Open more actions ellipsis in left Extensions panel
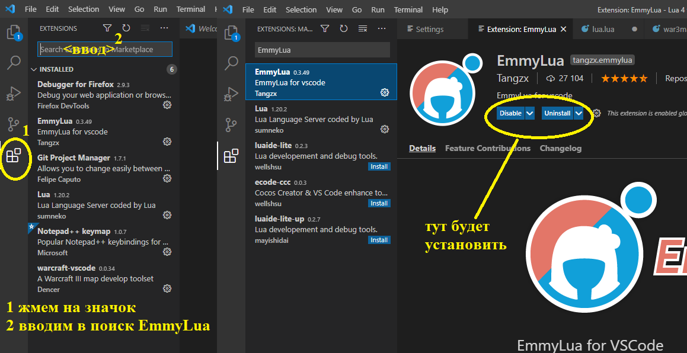 (x=164, y=28)
